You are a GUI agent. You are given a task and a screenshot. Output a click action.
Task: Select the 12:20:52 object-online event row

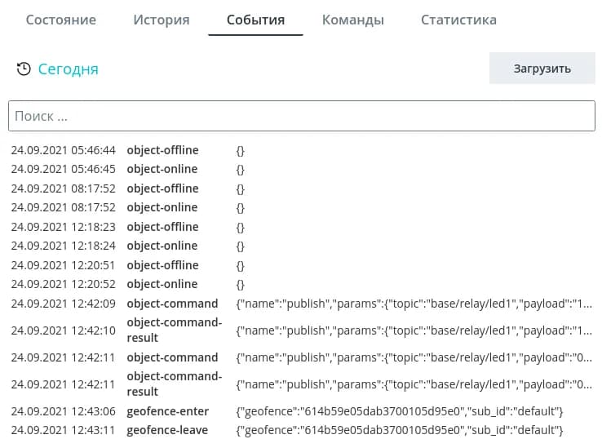[x=162, y=284]
